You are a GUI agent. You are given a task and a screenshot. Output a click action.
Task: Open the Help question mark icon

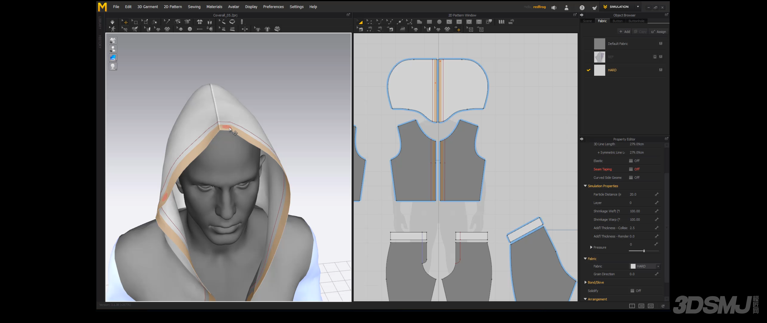[x=582, y=8]
